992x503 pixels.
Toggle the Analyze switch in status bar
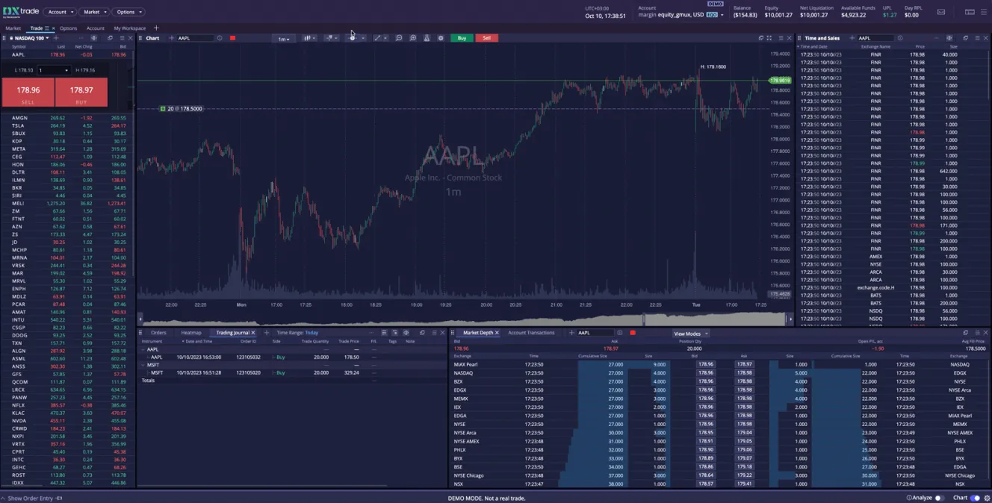(939, 498)
